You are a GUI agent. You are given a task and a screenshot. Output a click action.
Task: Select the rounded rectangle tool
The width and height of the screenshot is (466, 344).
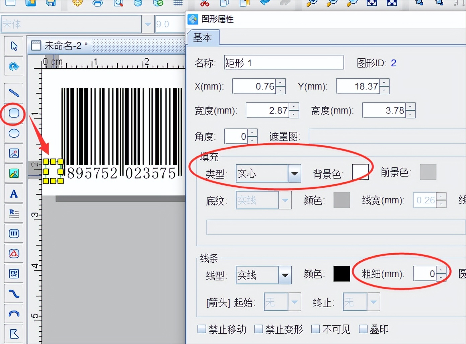[14, 113]
